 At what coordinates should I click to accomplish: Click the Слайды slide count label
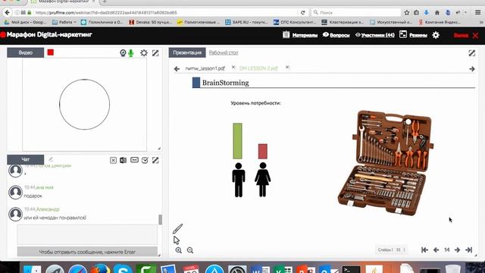point(391,249)
